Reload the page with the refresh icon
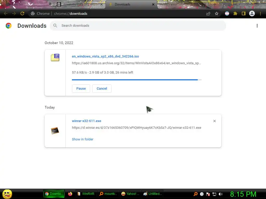This screenshot has width=266, height=199. pos(22,13)
